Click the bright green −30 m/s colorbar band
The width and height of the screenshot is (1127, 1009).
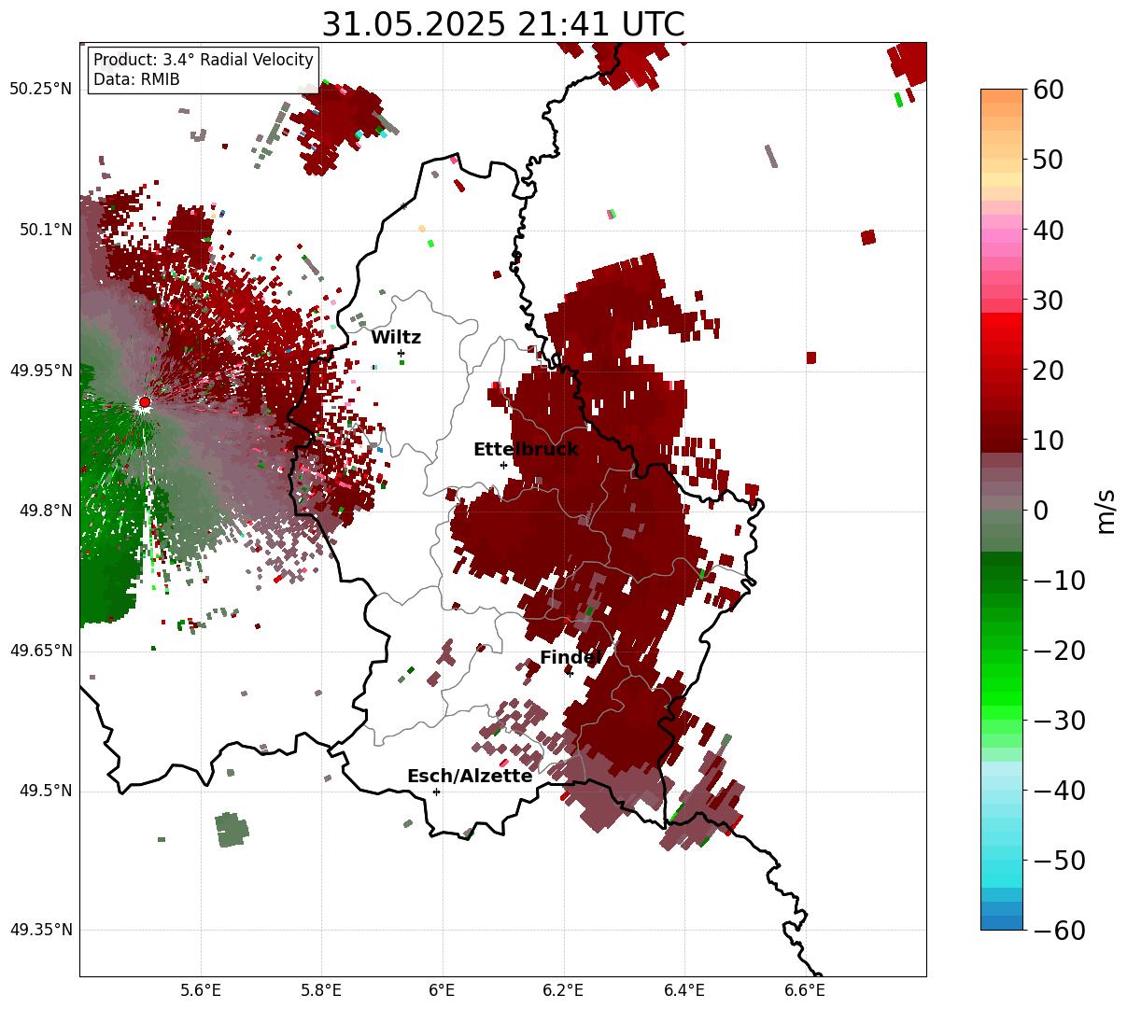pyautogui.click(x=1002, y=713)
